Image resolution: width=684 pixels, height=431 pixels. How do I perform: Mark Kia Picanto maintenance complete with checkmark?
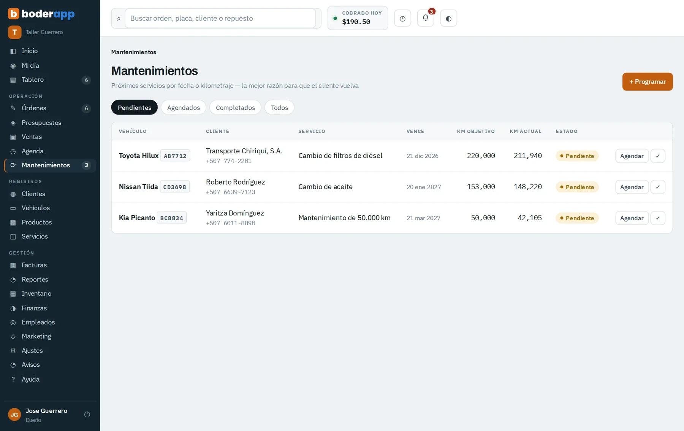[x=658, y=218]
